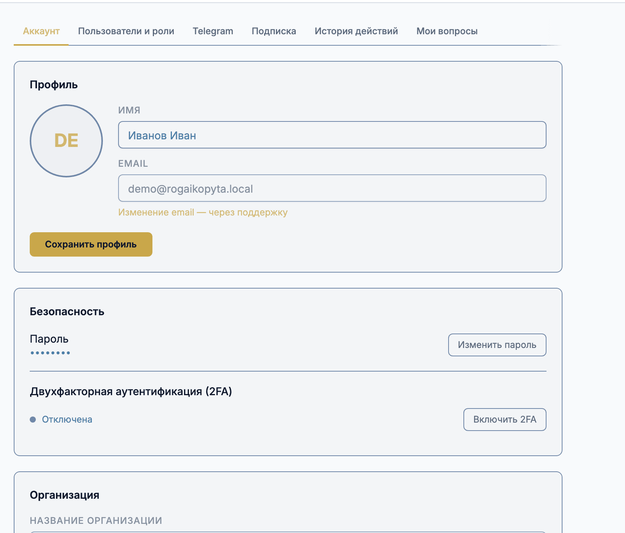Click the Изменение email через поддержку note
This screenshot has width=625, height=533.
pos(203,212)
